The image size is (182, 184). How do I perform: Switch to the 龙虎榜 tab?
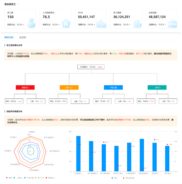point(22,37)
